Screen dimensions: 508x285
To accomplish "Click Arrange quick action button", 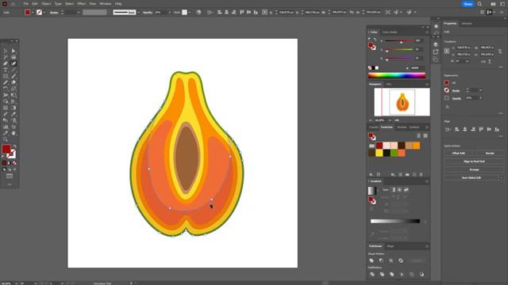I will coord(475,169).
